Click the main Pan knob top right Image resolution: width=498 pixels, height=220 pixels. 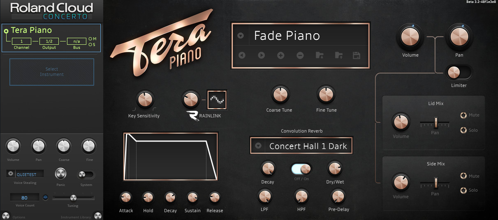(459, 37)
